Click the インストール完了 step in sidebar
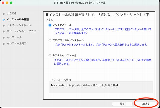The image size is (160, 108). (17, 43)
